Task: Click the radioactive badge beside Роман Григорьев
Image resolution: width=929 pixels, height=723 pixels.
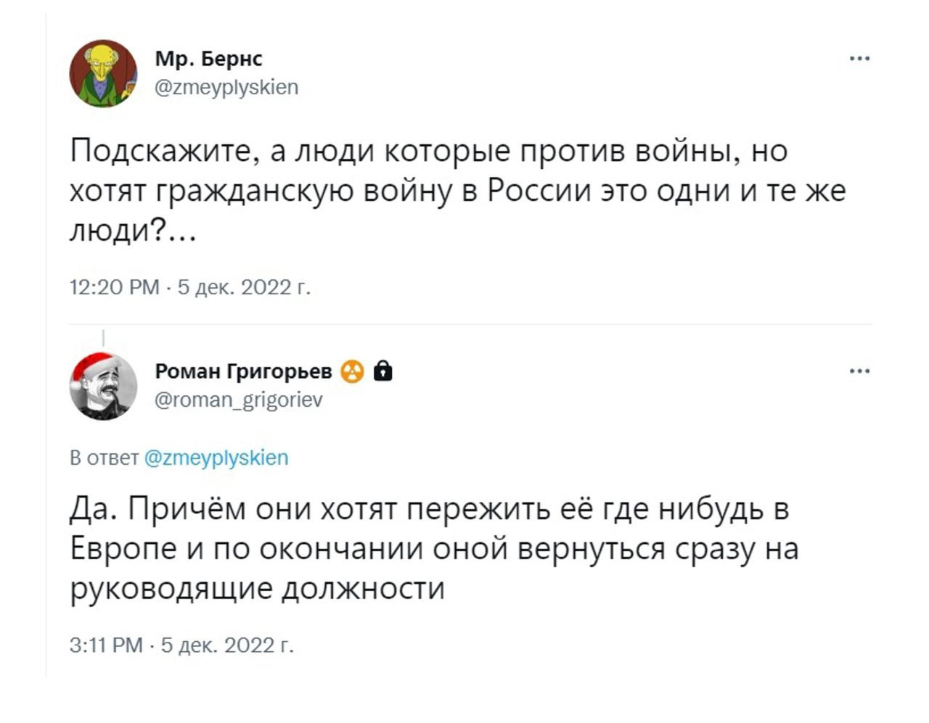Action: point(352,372)
